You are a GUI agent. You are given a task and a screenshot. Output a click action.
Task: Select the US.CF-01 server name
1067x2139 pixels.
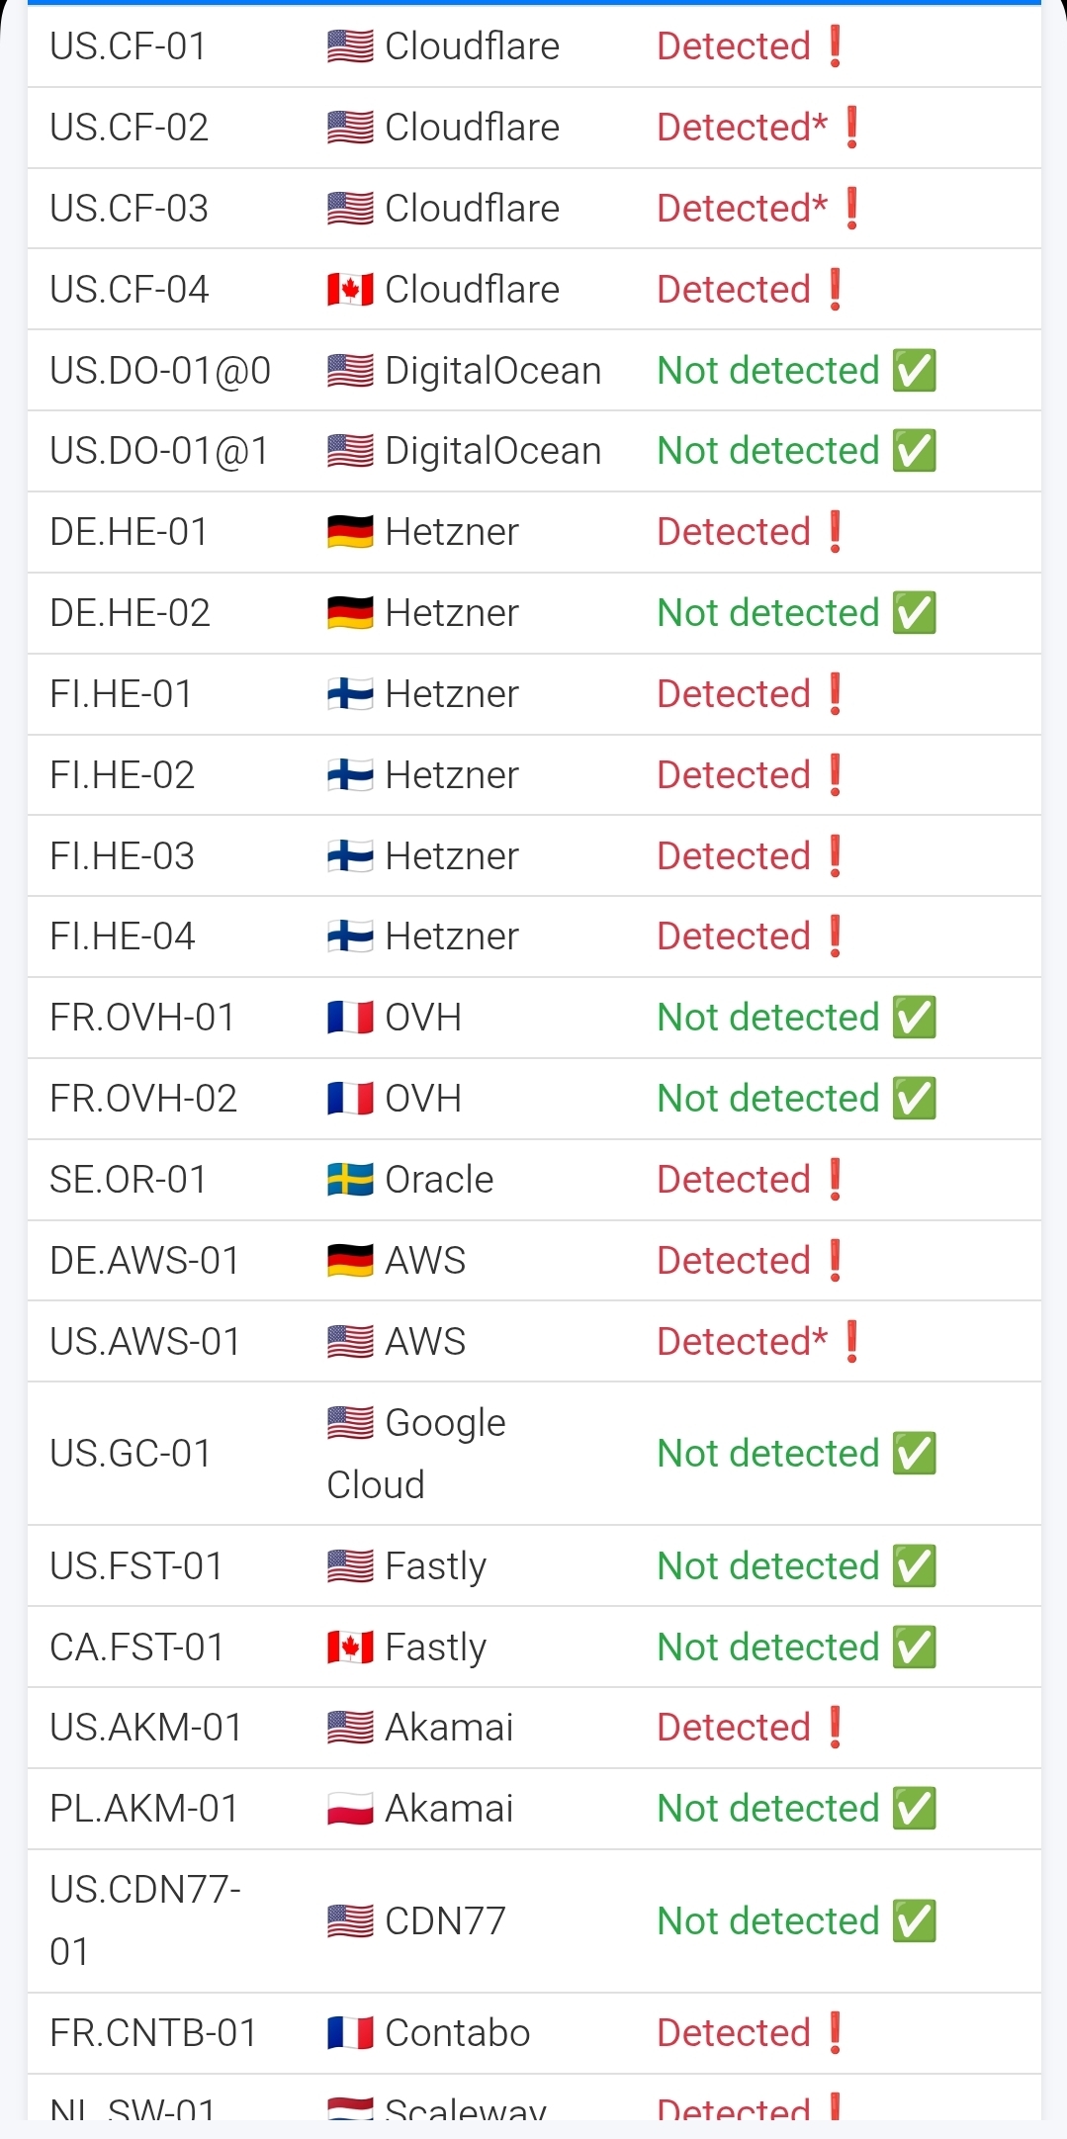point(129,46)
